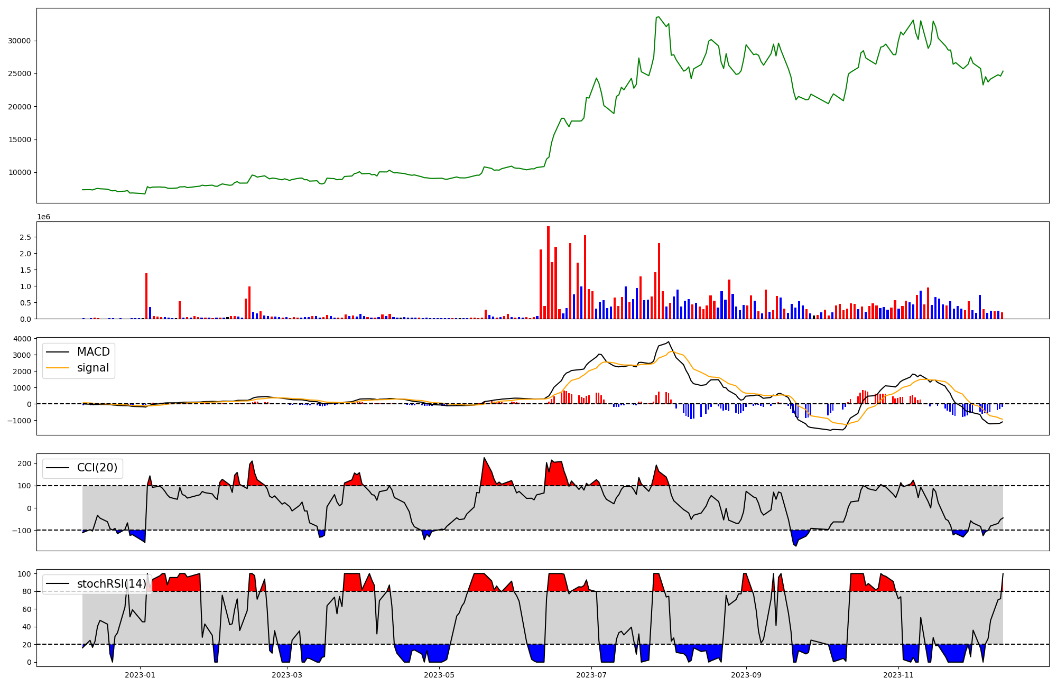This screenshot has height=687, width=1057.
Task: Click the 10000 price axis tick label
Action: point(21,172)
